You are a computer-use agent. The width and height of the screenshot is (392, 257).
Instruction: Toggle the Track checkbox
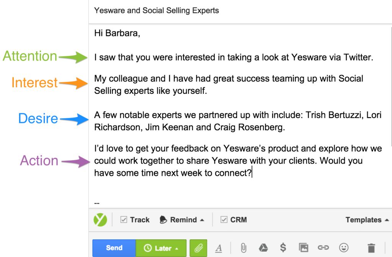124,220
